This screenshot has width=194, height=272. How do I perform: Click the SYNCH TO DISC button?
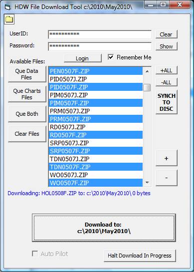[166, 102]
